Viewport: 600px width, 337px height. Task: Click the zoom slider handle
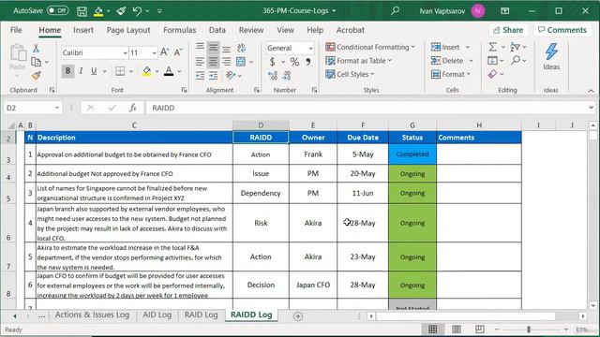pos(529,330)
